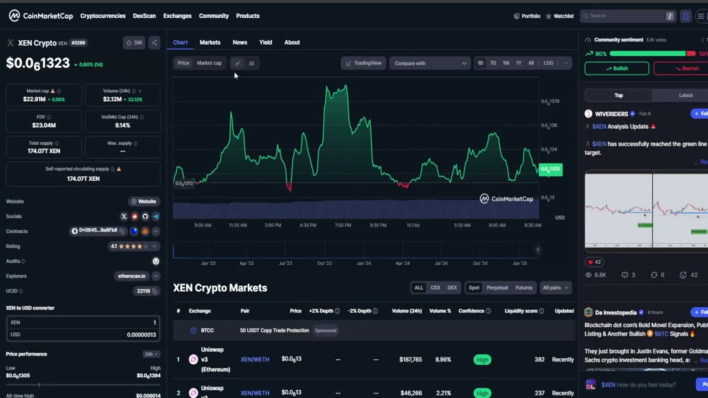708x398 pixels.
Task: Set chart range to 7D
Action: click(x=493, y=63)
